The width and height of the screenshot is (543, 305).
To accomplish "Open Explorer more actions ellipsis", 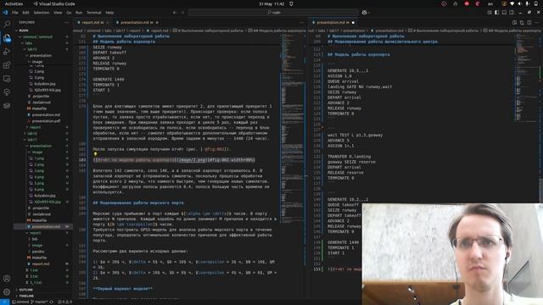I will point(66,23).
